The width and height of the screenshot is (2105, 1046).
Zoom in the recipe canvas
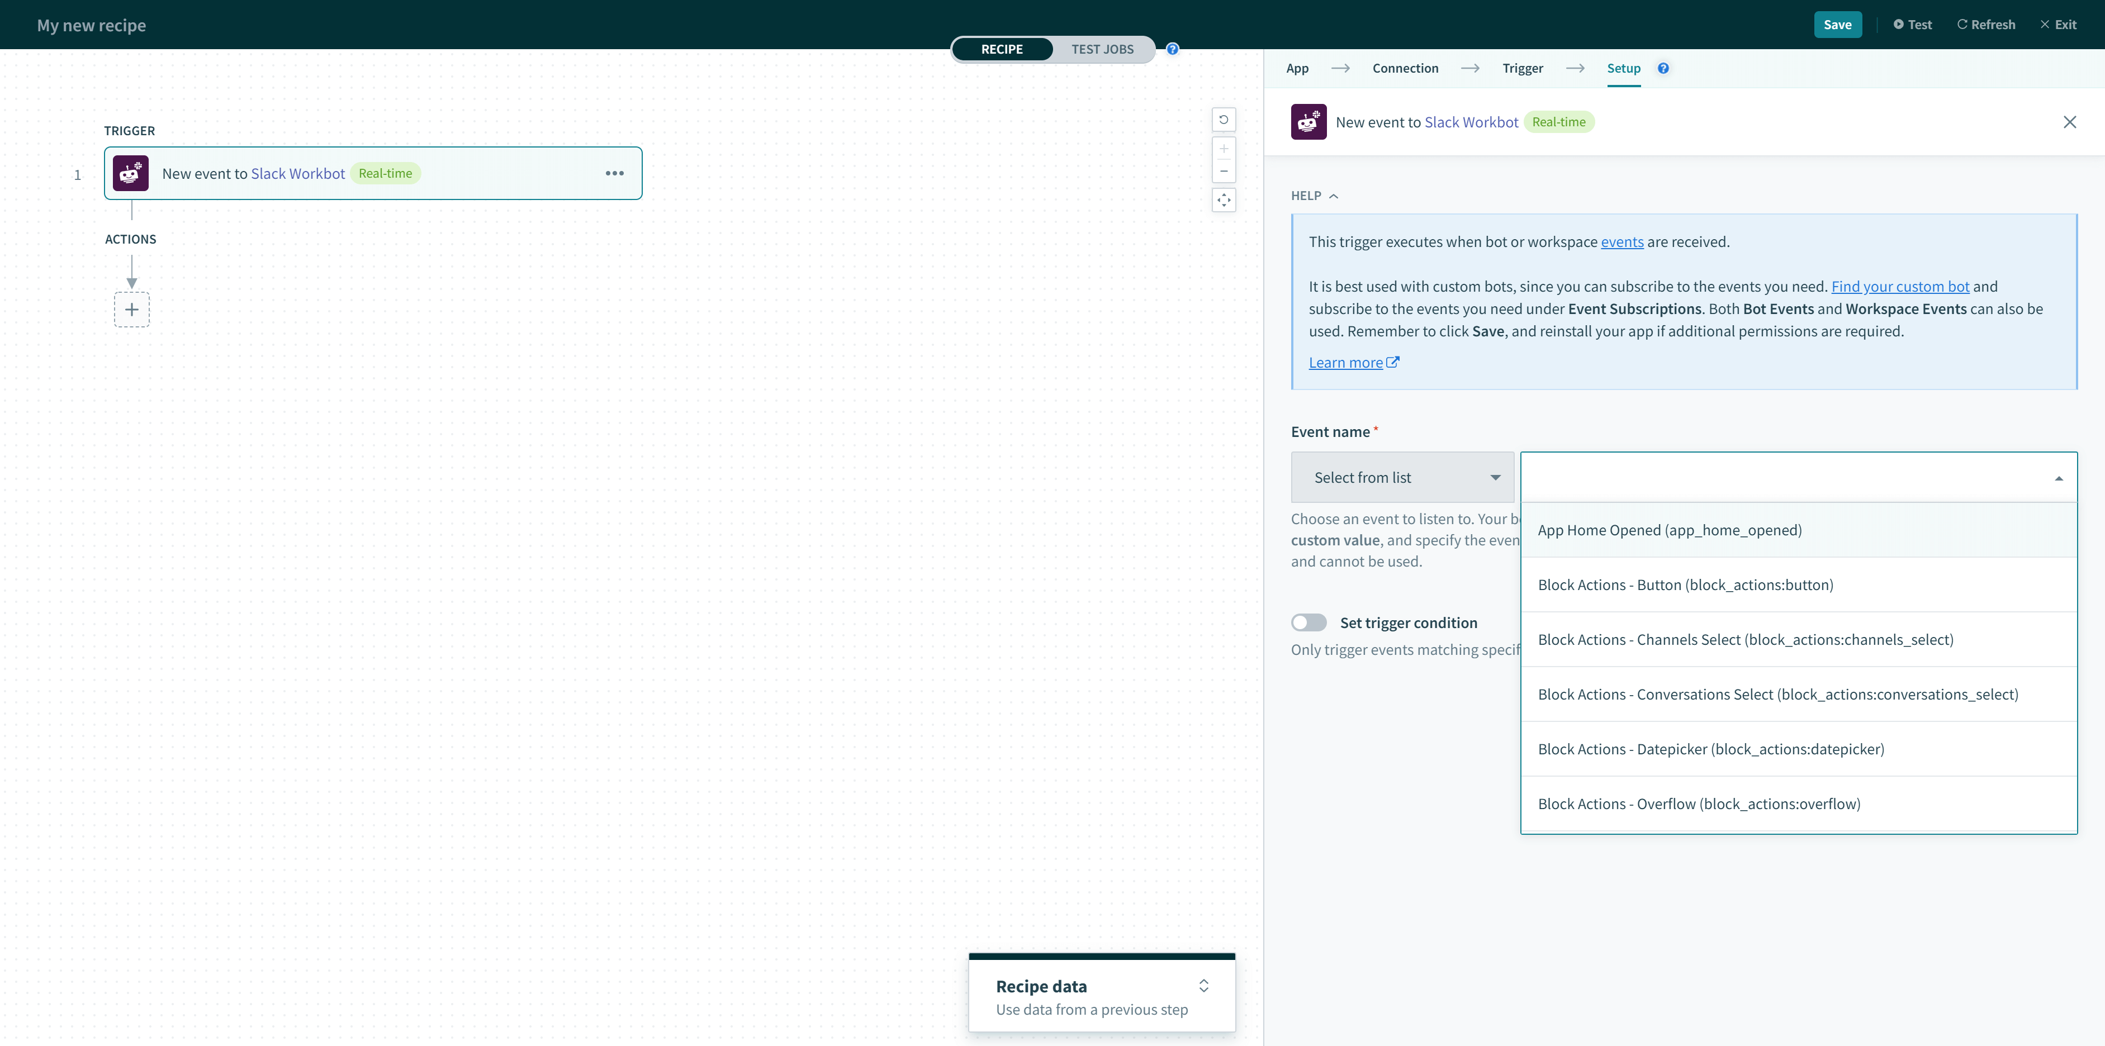tap(1224, 149)
